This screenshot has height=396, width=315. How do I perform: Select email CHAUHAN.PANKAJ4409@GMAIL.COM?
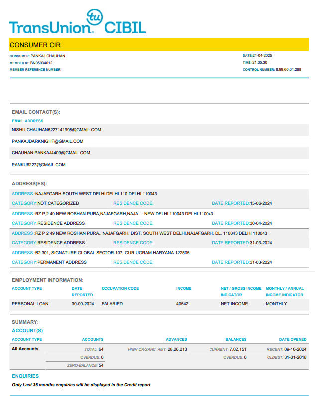(51, 153)
